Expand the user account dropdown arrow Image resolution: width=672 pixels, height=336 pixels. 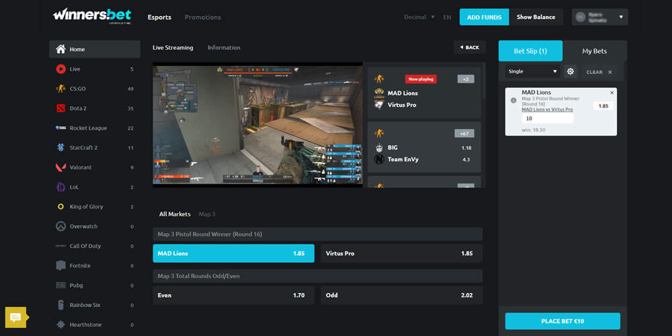621,17
